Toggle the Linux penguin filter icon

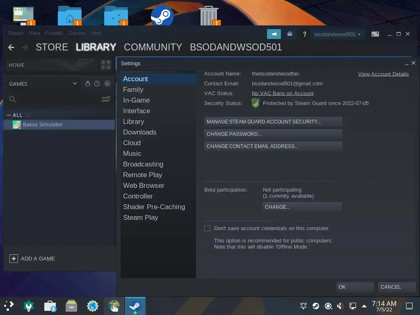coord(88,84)
